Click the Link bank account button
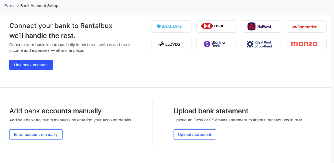Viewport: 334px width, 163px height. tap(31, 65)
